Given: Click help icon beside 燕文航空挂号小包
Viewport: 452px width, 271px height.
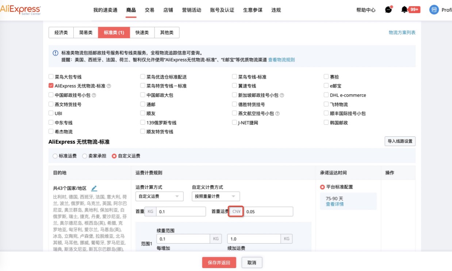Looking at the screenshot, I should coord(277,114).
